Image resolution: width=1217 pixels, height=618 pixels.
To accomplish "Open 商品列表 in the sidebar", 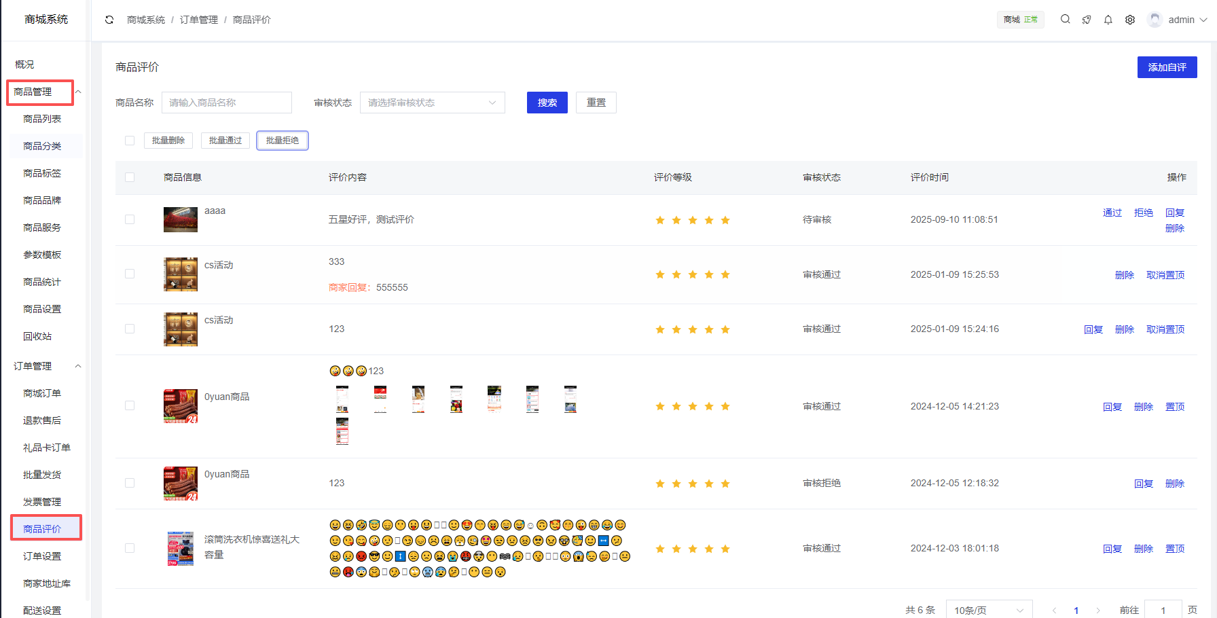I will (x=42, y=119).
